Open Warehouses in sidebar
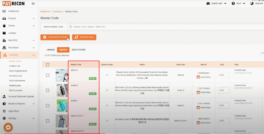Viewport: 264px width, 134px height. pos(15,86)
